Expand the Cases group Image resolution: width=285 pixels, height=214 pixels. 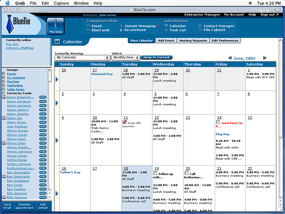coord(3,73)
